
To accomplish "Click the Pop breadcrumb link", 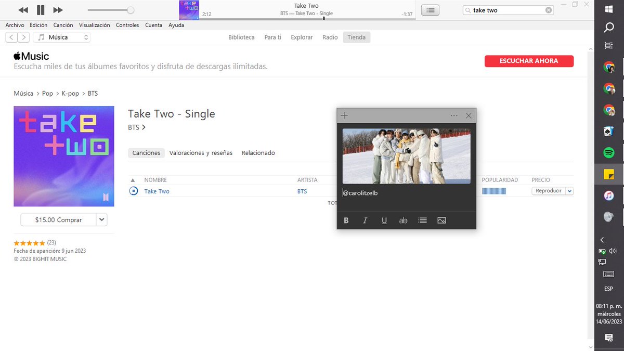I will click(x=47, y=94).
